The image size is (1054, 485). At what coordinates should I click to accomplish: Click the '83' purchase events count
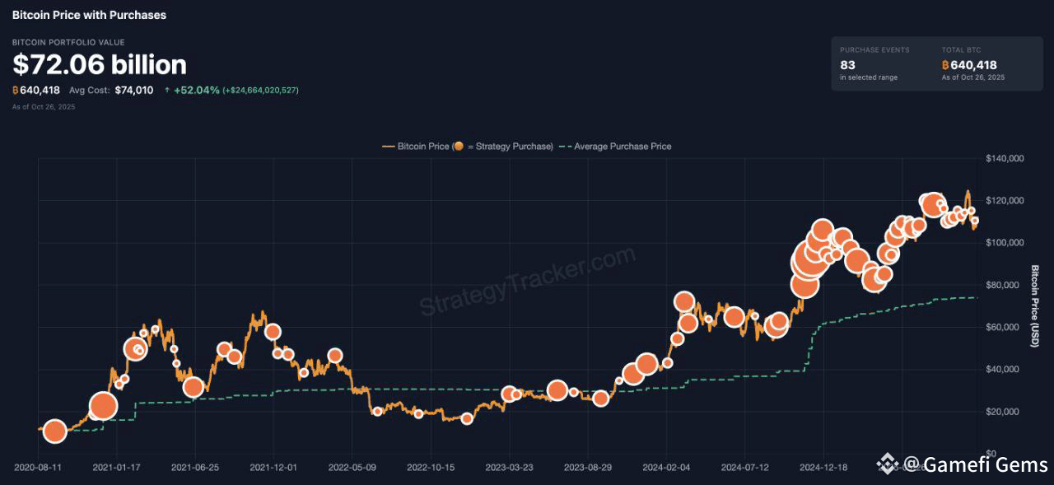(847, 65)
